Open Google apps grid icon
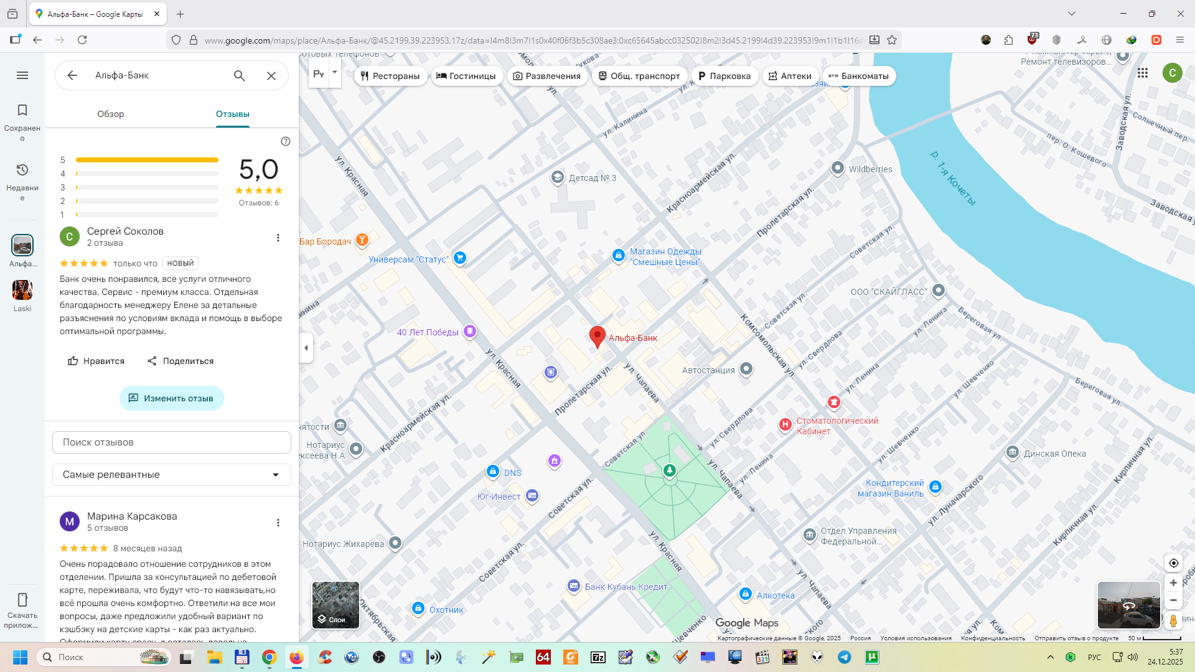1195x672 pixels. click(1143, 73)
